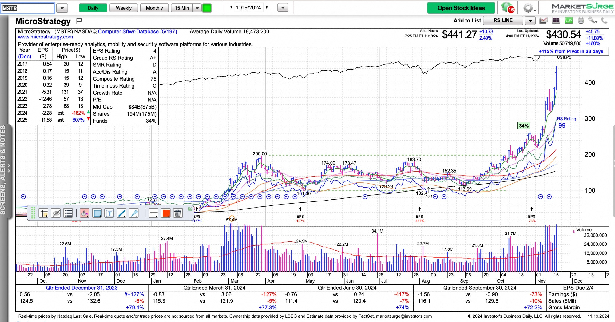Open the wrench tools menu
The image size is (615, 322).
(x=593, y=21)
